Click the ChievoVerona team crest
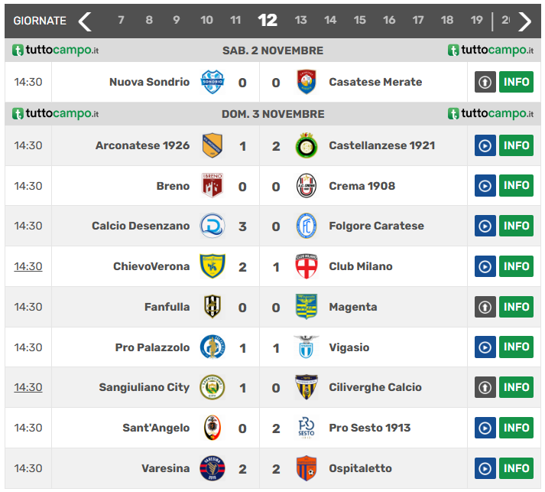This screenshot has width=545, height=492. (212, 266)
